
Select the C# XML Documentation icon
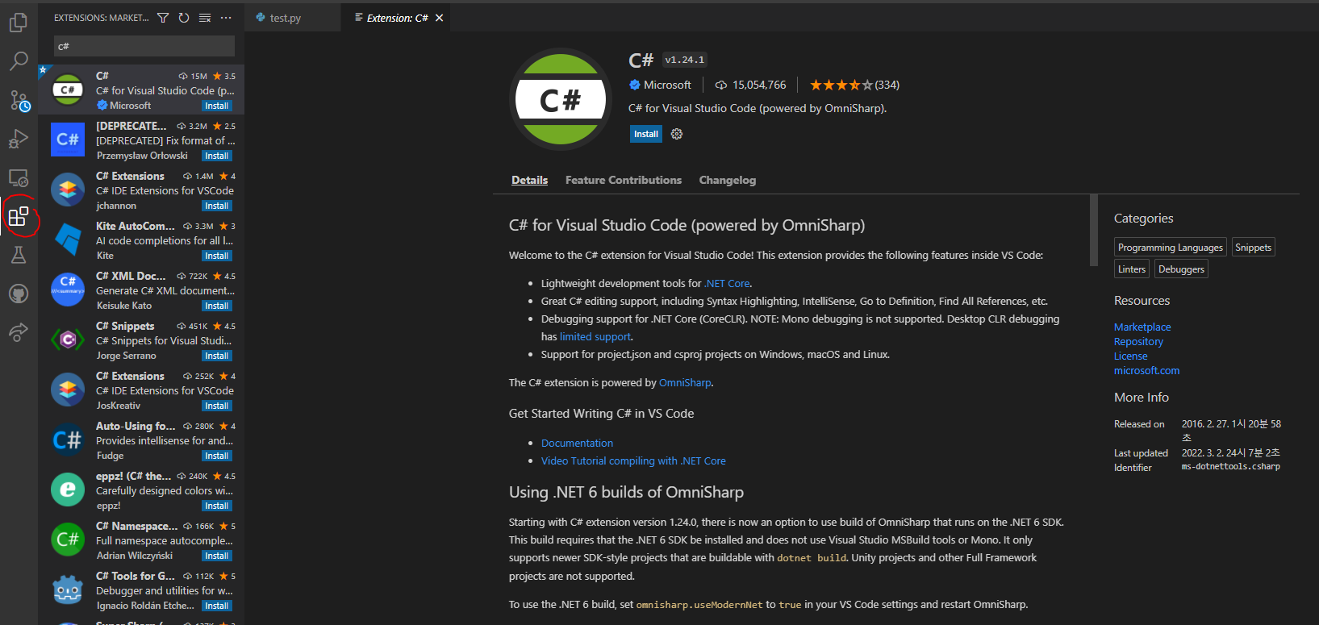pyautogui.click(x=68, y=290)
